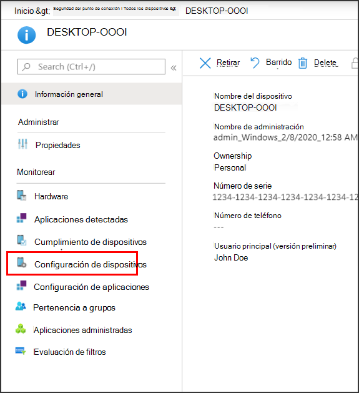Screen dimensions: 359x393
Task: Click the Nombre del dispositivo label
Action: click(253, 96)
